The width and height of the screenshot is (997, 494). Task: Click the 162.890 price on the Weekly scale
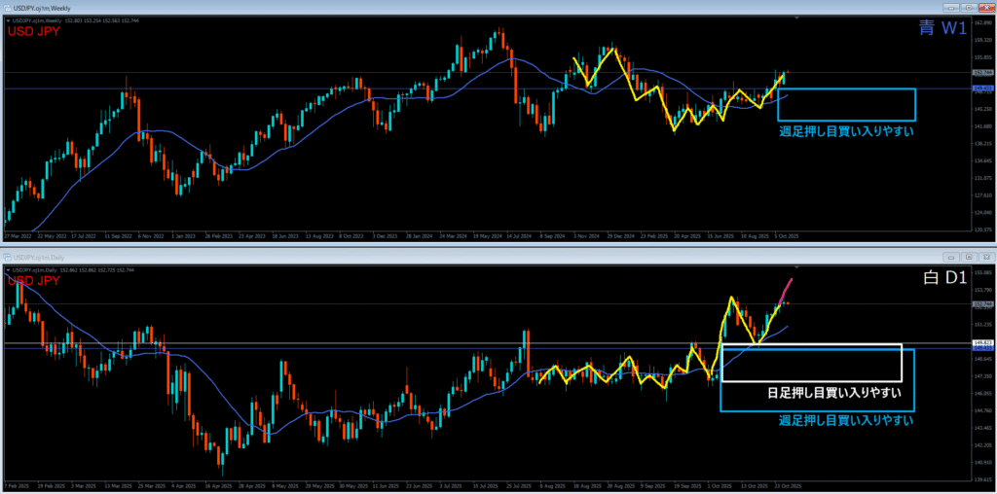click(983, 21)
